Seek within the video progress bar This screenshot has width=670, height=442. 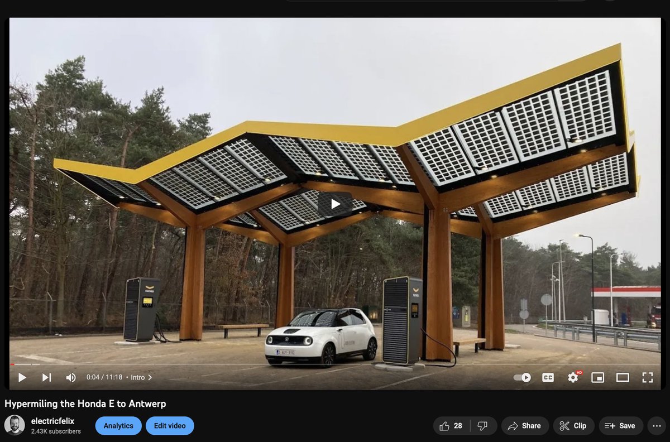(x=335, y=364)
